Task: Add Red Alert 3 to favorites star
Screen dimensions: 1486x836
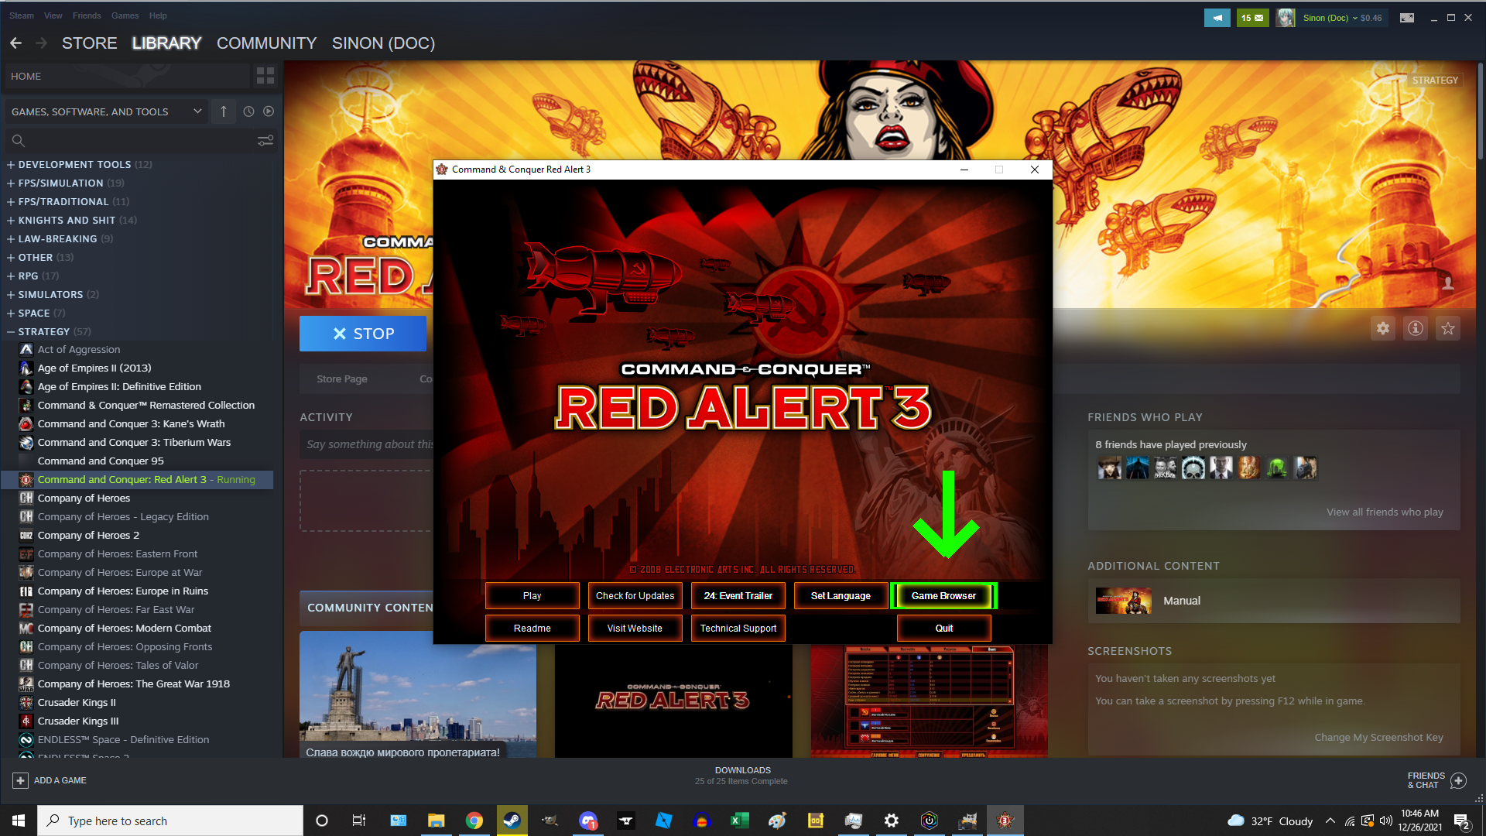Action: click(x=1448, y=329)
